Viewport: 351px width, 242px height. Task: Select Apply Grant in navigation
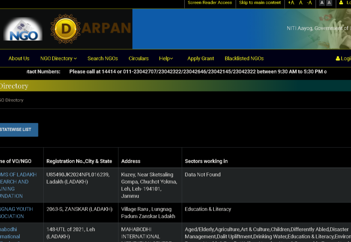(x=201, y=58)
